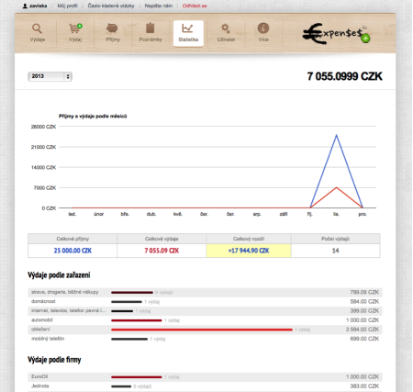Open Často kladené otázky
The height and width of the screenshot is (392, 413).
(111, 6)
